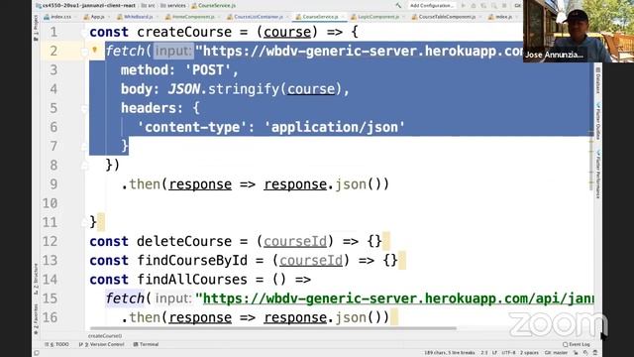The image size is (634, 357).
Task: Open the Structure tool window
Action: coord(36,279)
